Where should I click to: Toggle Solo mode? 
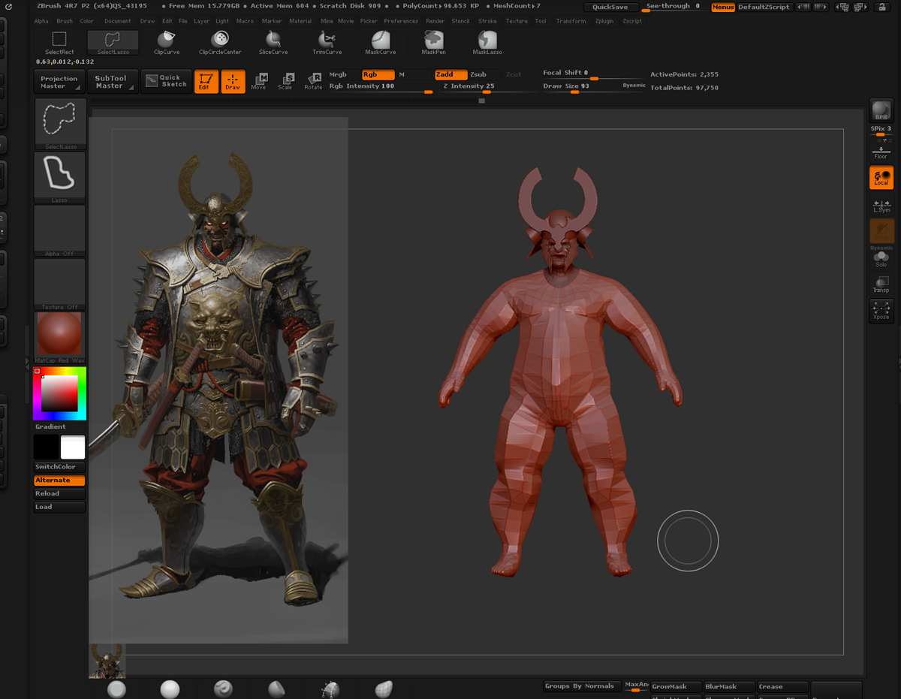click(881, 259)
